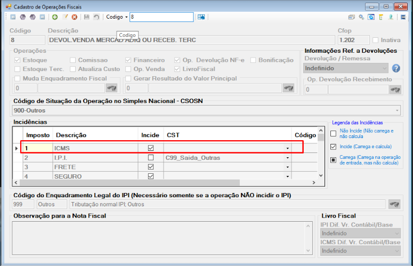Click C99_Saida_Outras CST value

[193, 158]
